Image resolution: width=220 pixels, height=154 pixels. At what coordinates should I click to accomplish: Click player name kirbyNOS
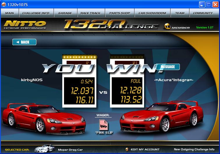coord(32,80)
